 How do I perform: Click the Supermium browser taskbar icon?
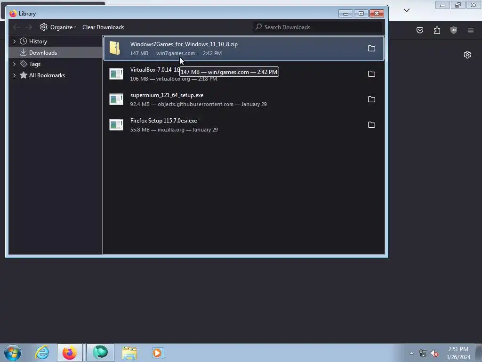[100, 353]
